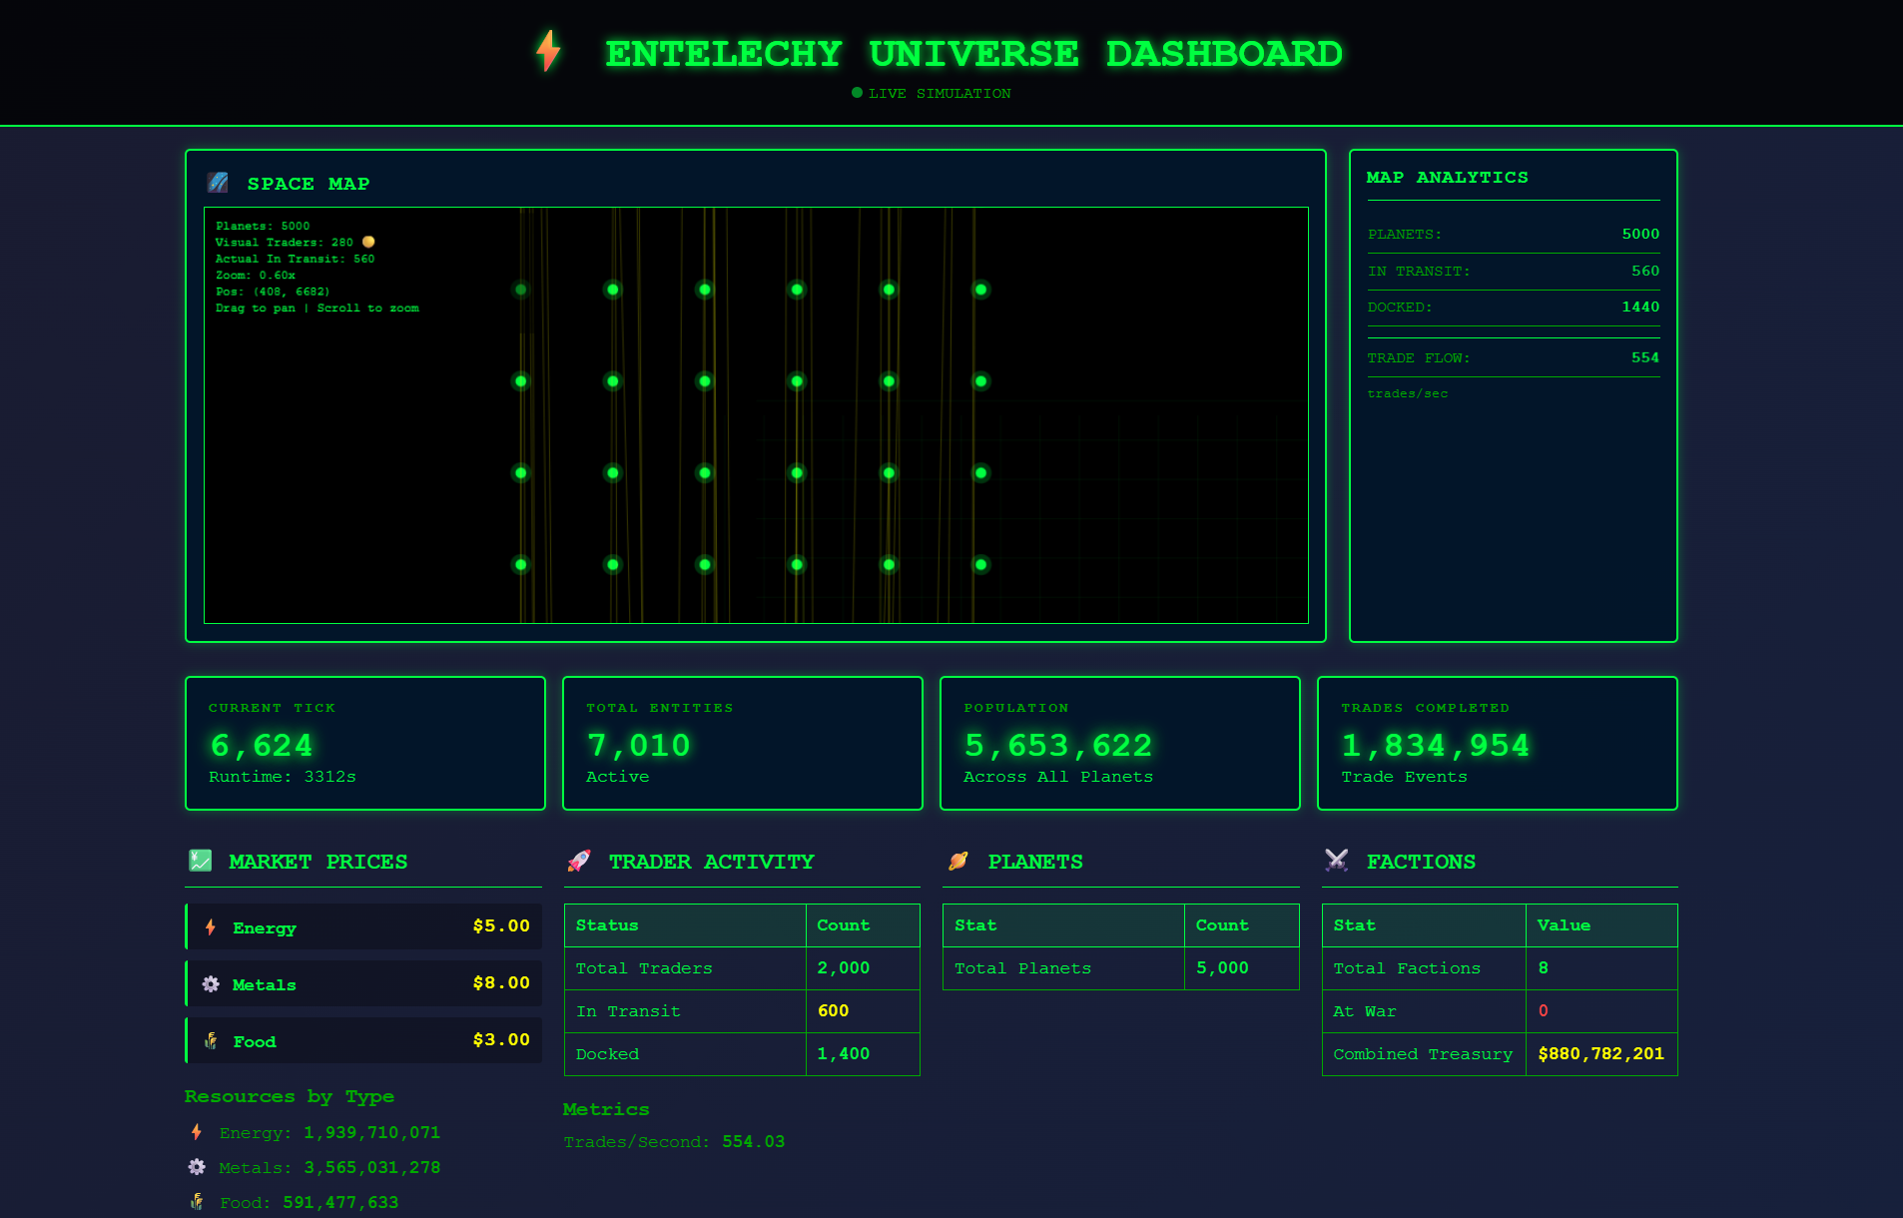Click the In Transit count in Trader Activity
The width and height of the screenshot is (1903, 1218).
(832, 1010)
